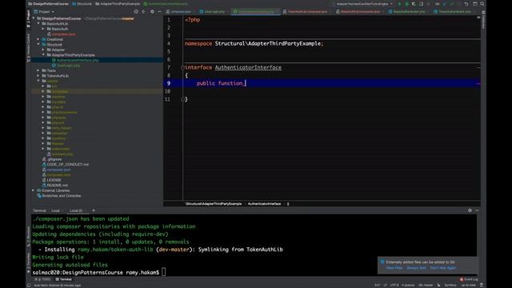This screenshot has height=288, width=512.
Task: Switch to BasicAuthenticator.php editor tab
Action: [x=407, y=12]
